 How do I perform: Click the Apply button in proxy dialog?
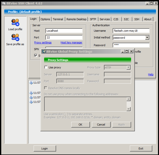pos(122,125)
